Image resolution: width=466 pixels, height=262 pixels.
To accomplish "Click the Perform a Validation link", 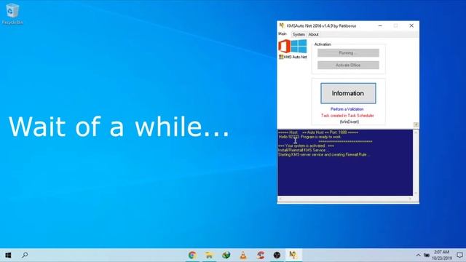I will tap(347, 109).
